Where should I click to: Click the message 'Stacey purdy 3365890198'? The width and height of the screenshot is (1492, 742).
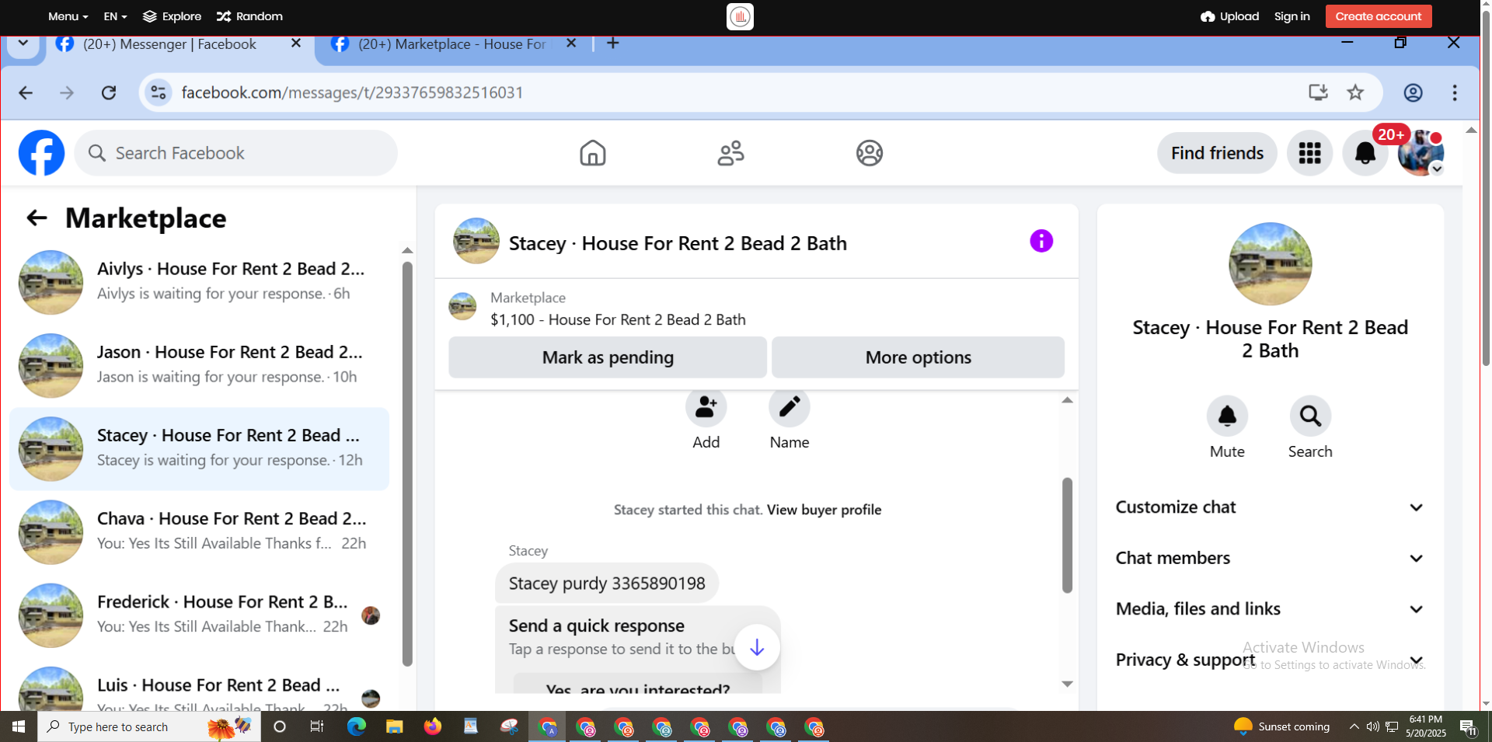click(x=607, y=583)
